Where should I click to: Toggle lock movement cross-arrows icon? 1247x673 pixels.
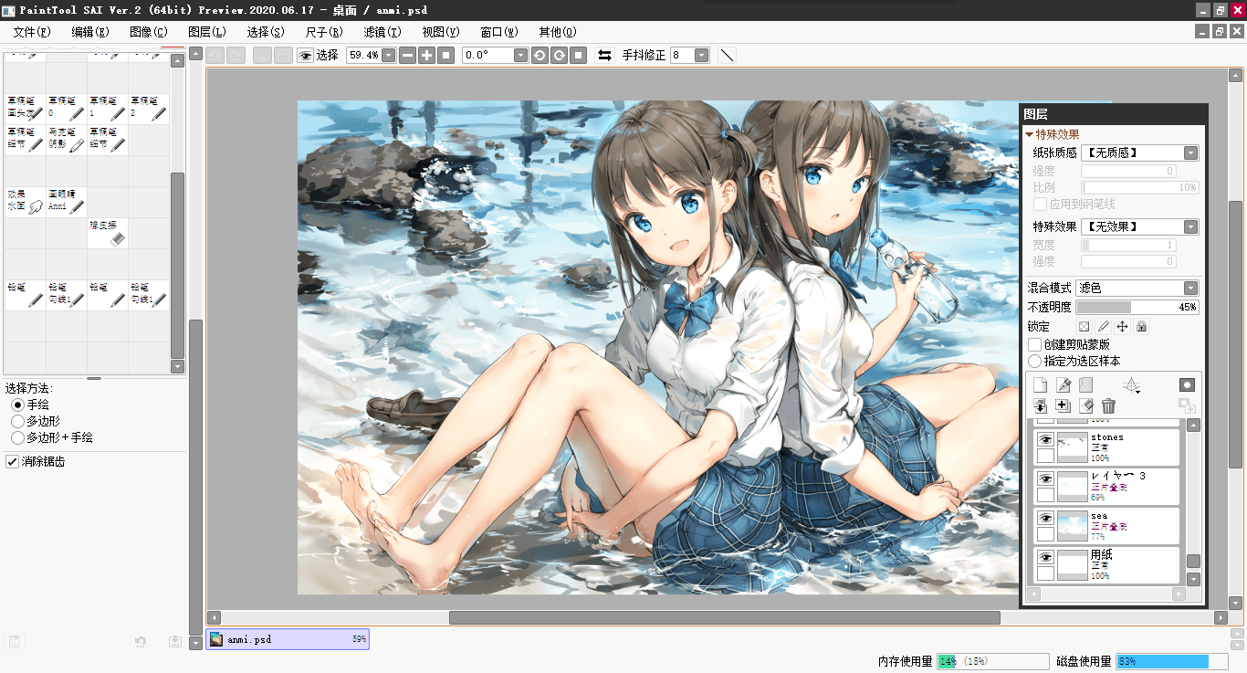tap(1122, 326)
